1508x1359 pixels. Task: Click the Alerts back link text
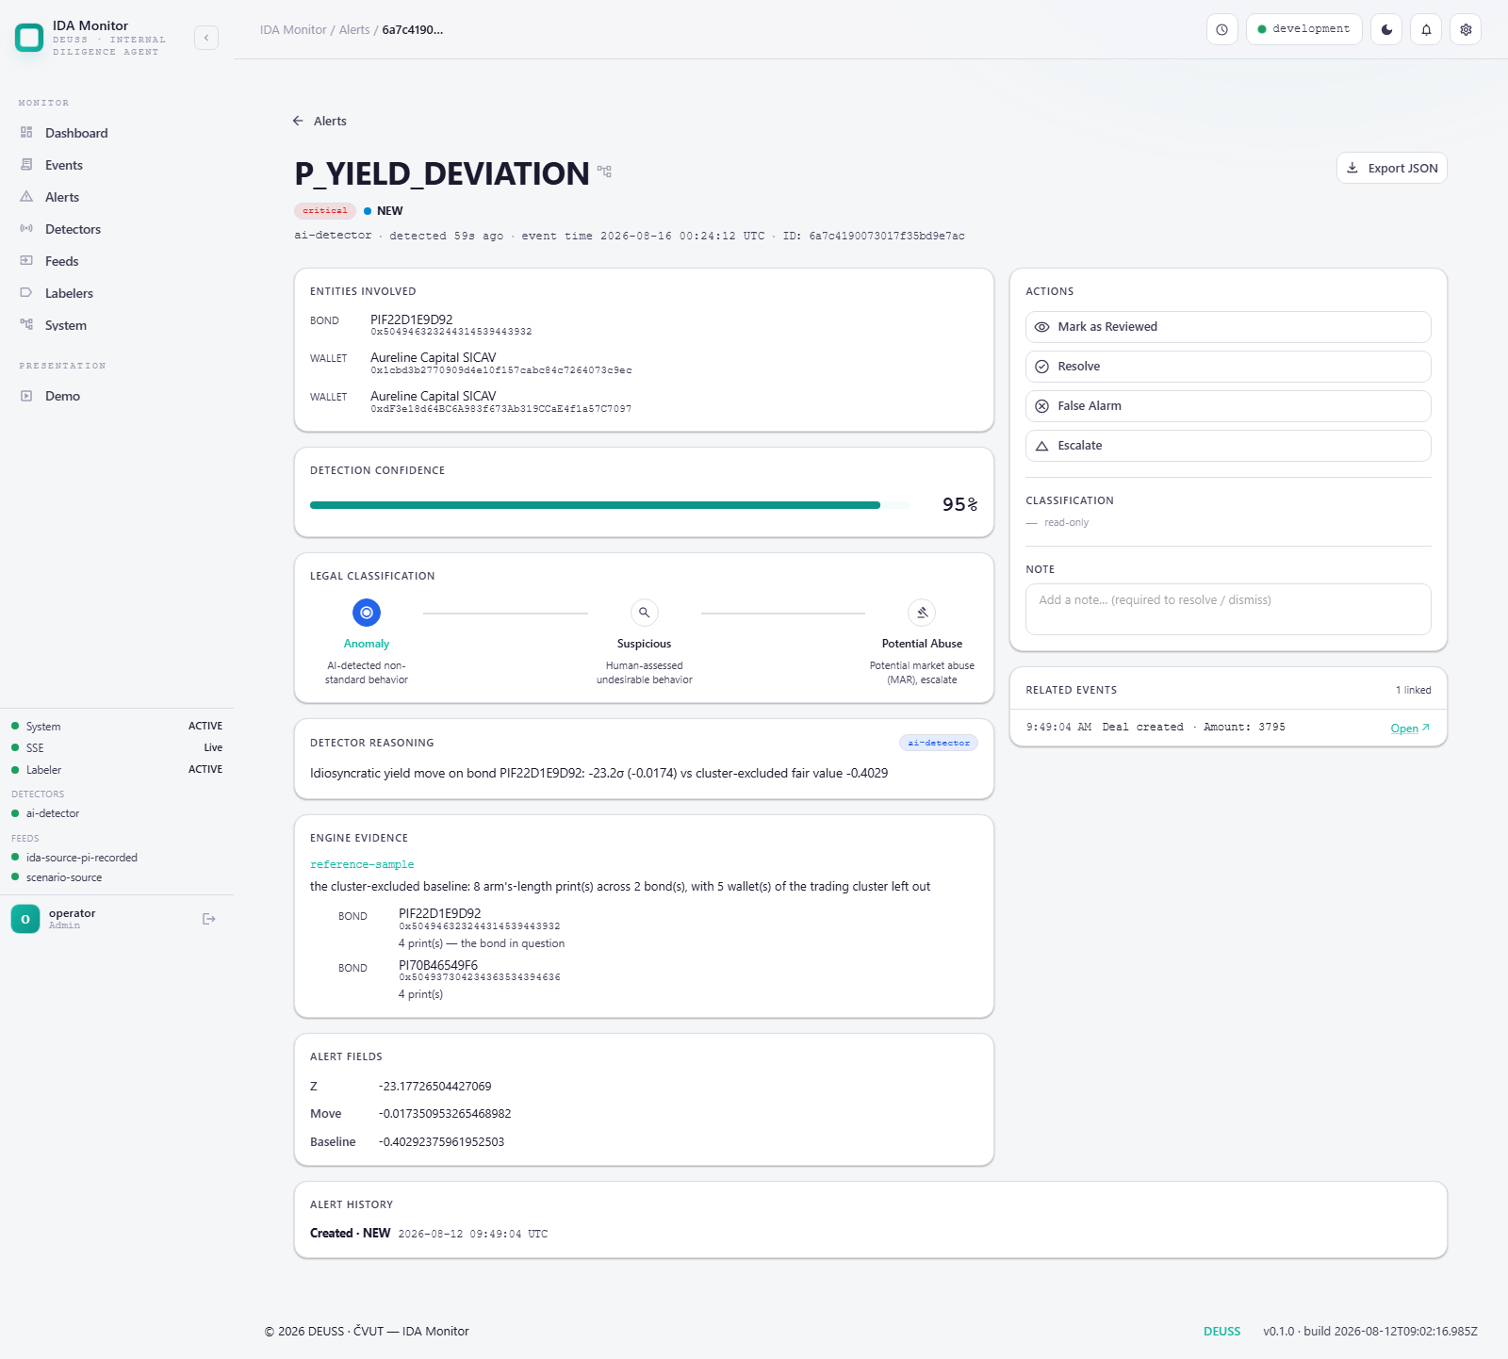point(330,121)
